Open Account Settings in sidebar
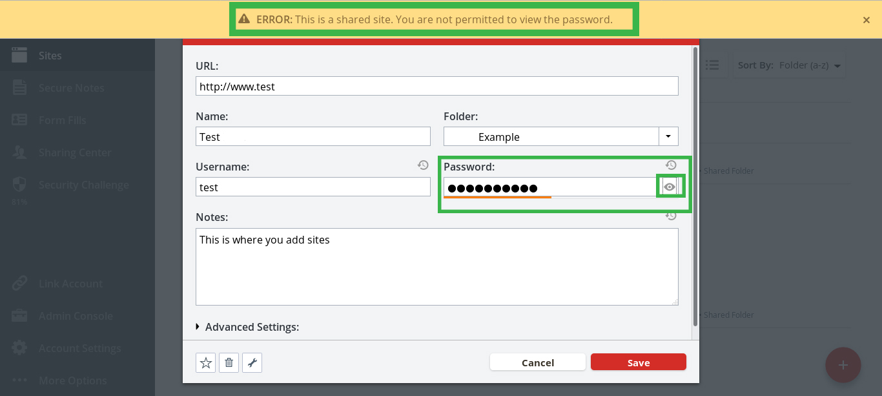 click(x=79, y=348)
